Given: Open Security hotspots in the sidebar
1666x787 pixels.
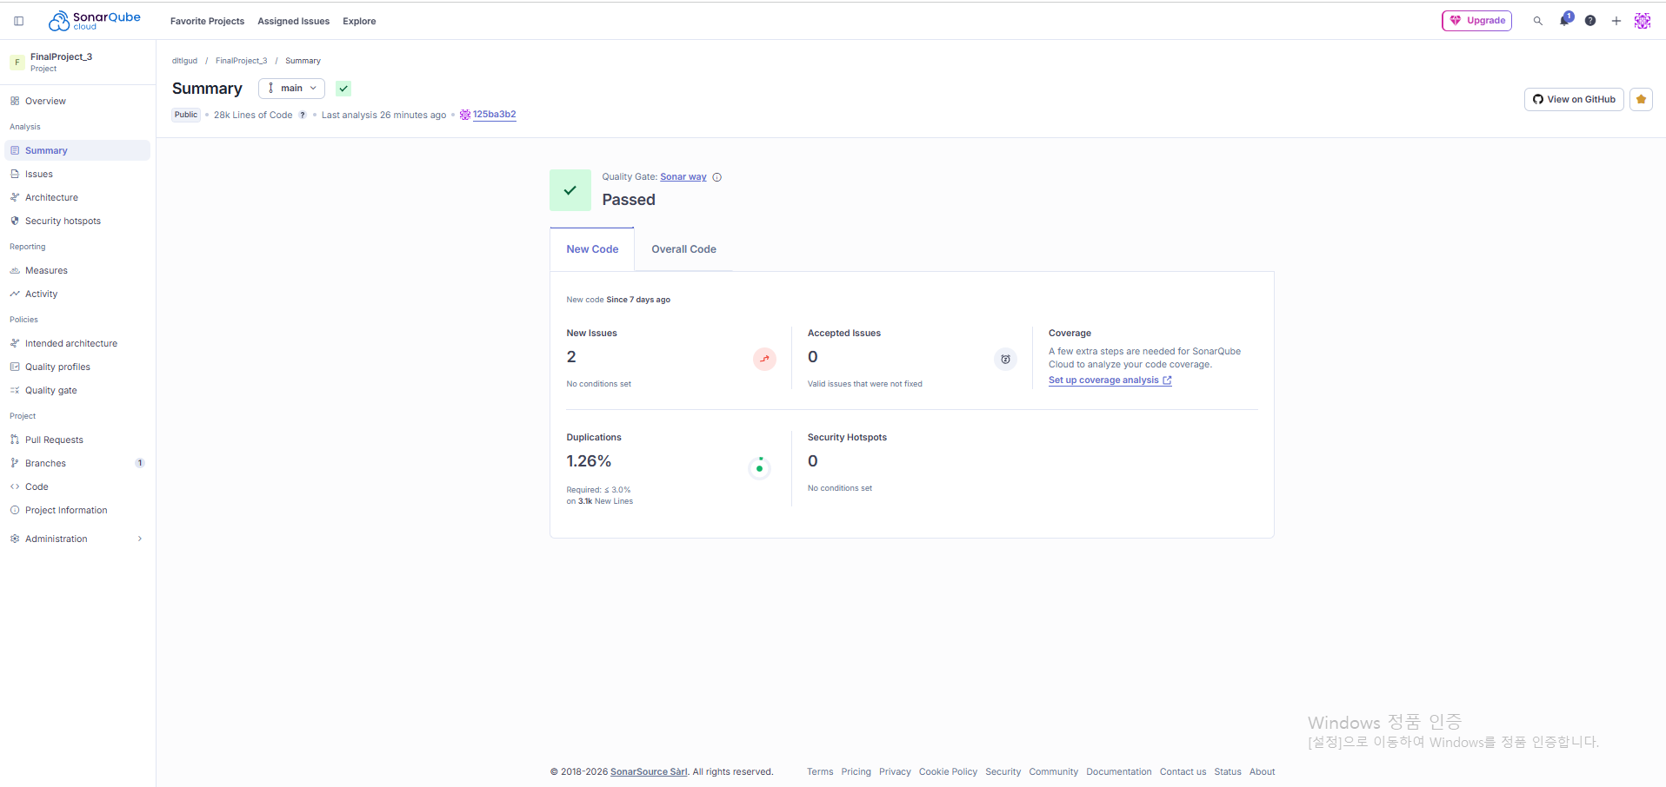Looking at the screenshot, I should (77, 221).
